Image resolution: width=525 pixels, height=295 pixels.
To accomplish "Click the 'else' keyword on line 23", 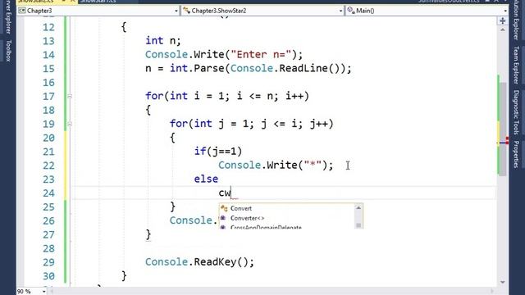I will point(206,179).
